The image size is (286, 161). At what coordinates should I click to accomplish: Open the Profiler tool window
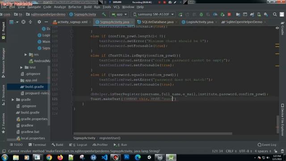coord(100,144)
